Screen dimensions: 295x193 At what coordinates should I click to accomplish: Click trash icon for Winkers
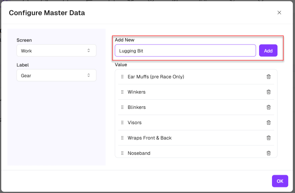[269, 92]
